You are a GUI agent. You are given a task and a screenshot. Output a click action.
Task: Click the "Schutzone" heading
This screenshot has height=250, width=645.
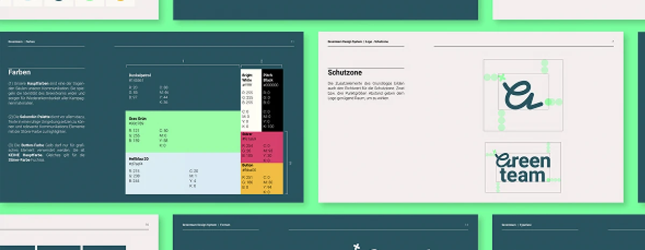345,72
